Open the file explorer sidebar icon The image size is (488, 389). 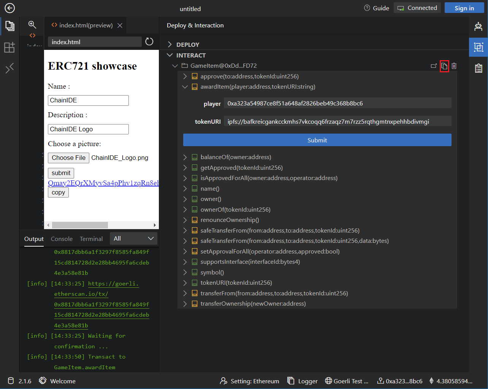point(10,26)
